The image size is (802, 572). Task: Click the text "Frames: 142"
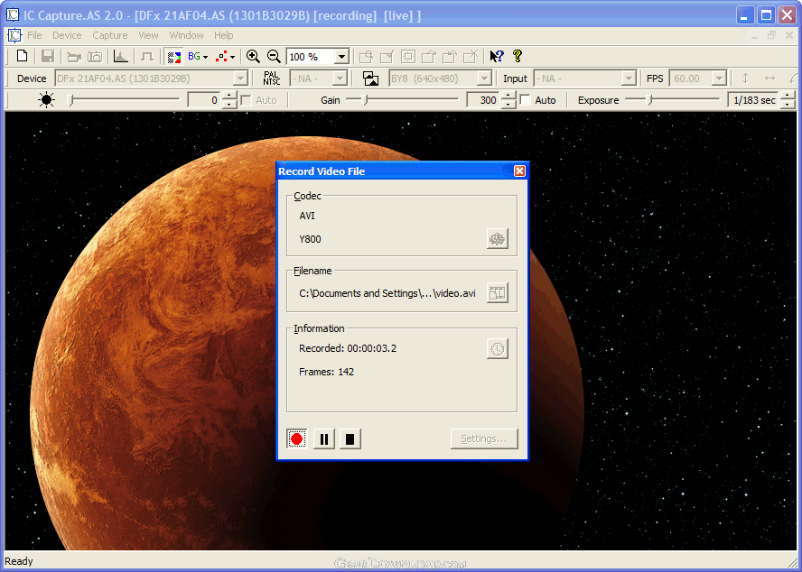[326, 372]
